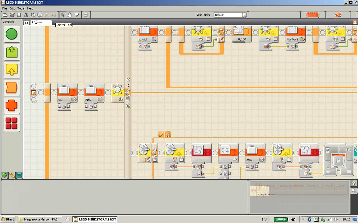This screenshot has height=223, width=358.
Task: Download and run the program with play button
Action: (338, 161)
